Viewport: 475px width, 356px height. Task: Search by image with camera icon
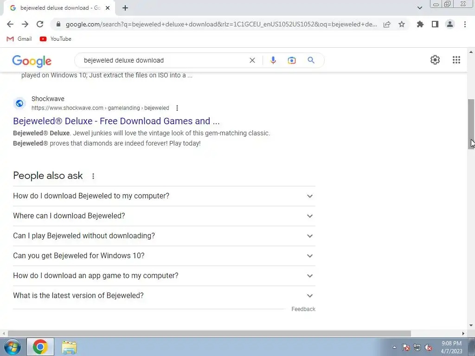point(291,60)
